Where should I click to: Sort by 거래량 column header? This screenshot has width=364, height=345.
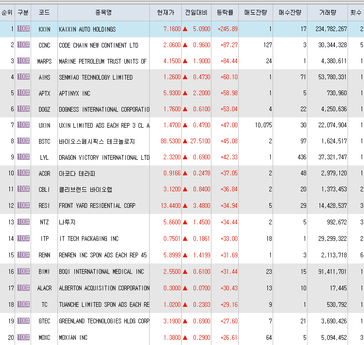(x=327, y=13)
